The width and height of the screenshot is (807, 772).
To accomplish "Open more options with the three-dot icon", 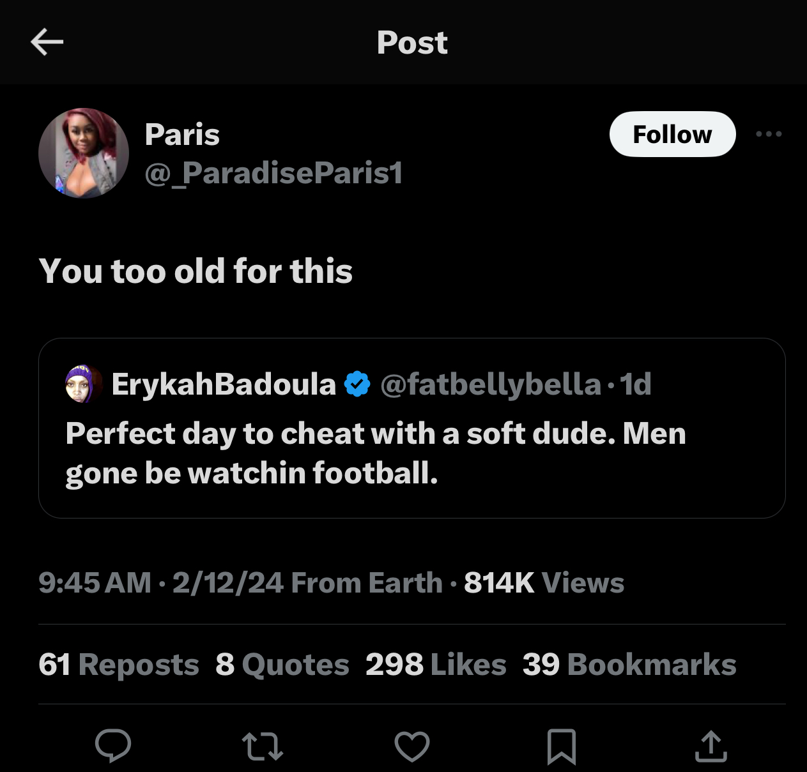I will coord(769,134).
